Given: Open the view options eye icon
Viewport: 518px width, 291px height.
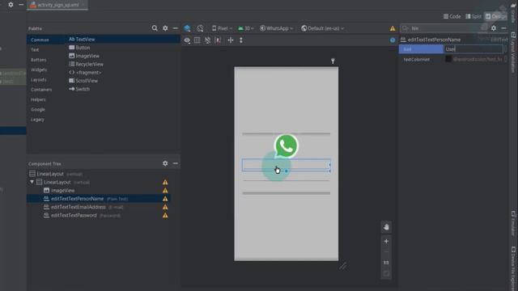Looking at the screenshot, I should (x=187, y=40).
